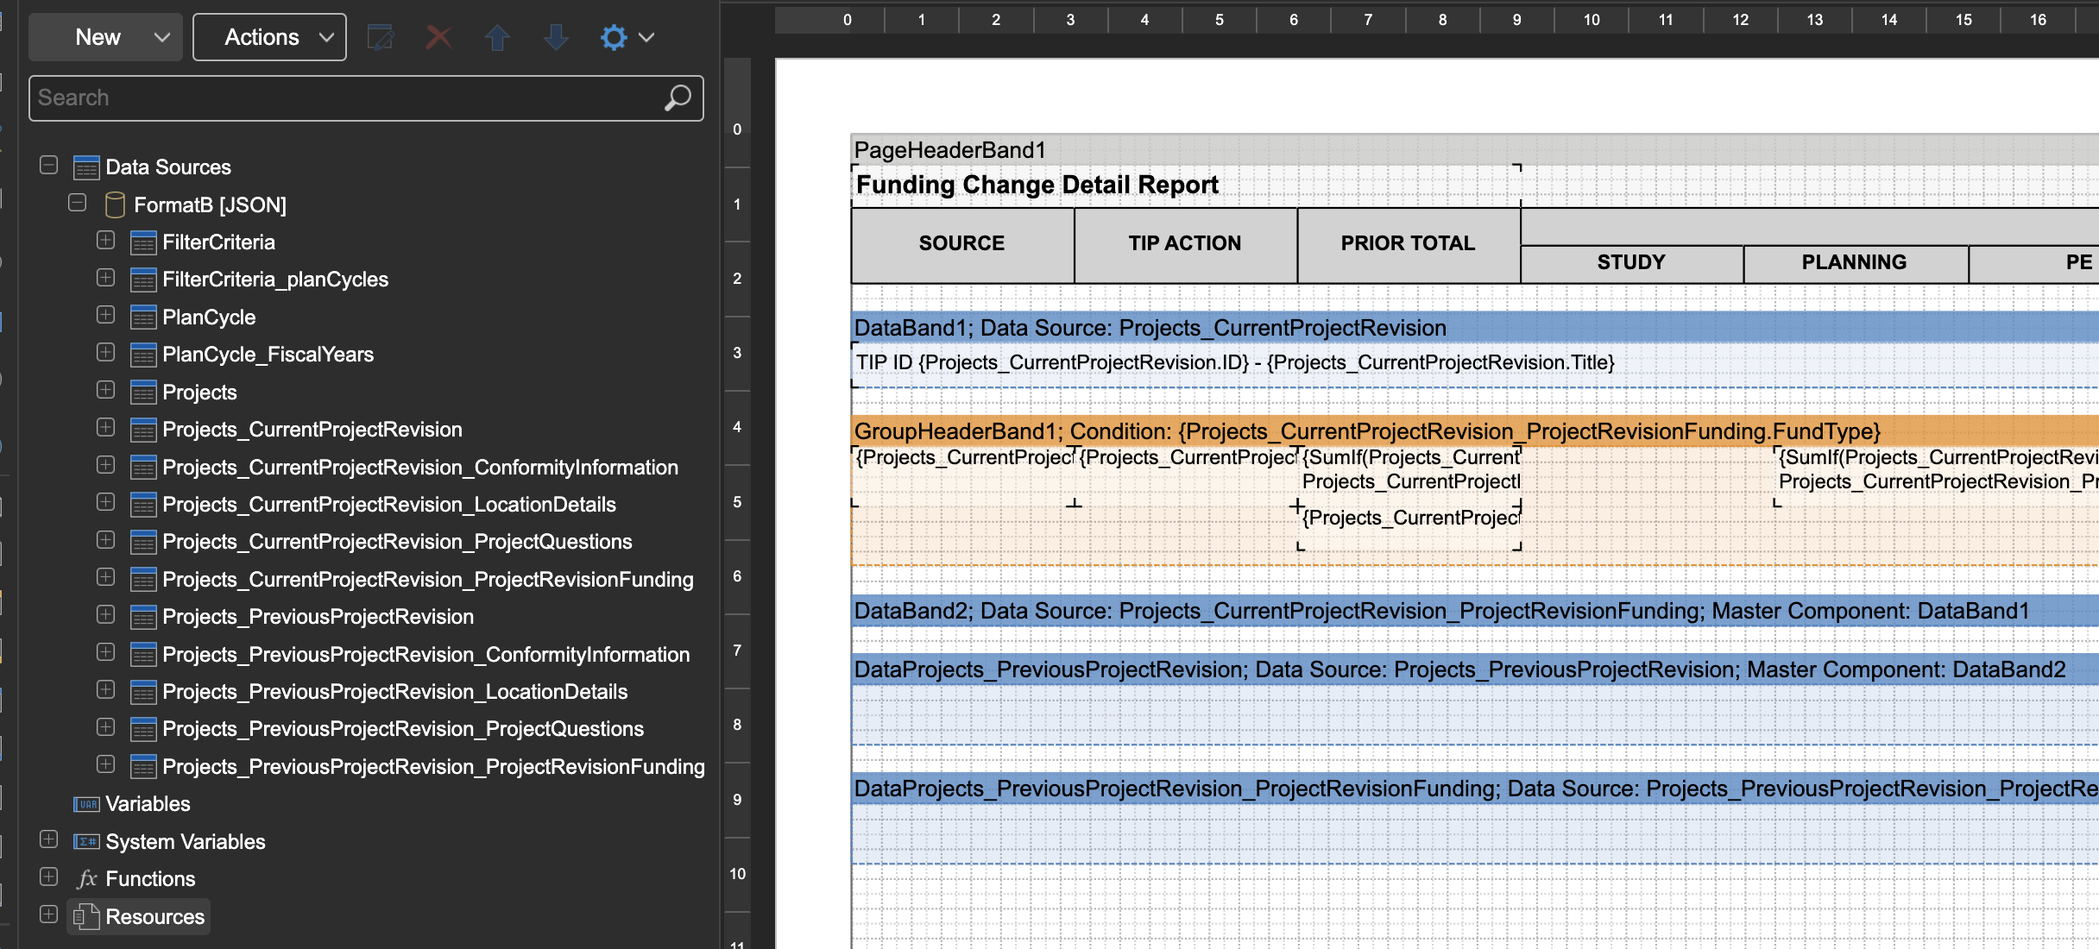Expand System Variables node
The width and height of the screenshot is (2099, 949).
pos(49,839)
